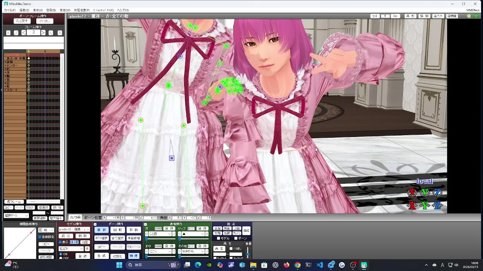Open Microsoft Edge from the taskbar
Screen dimensions: 483x271
tap(198, 265)
